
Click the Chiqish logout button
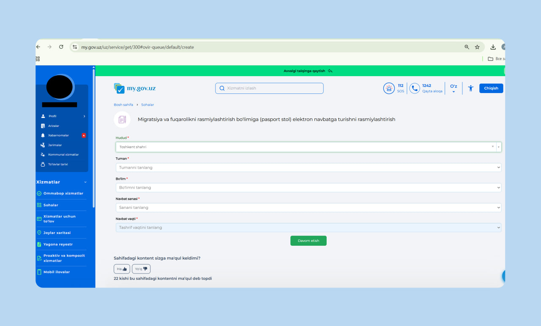coord(491,88)
